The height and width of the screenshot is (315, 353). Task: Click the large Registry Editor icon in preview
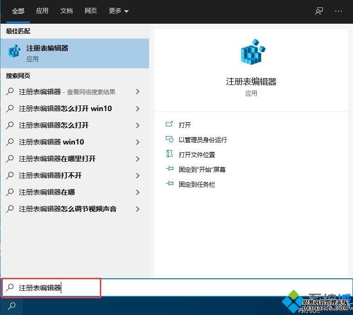point(253,52)
